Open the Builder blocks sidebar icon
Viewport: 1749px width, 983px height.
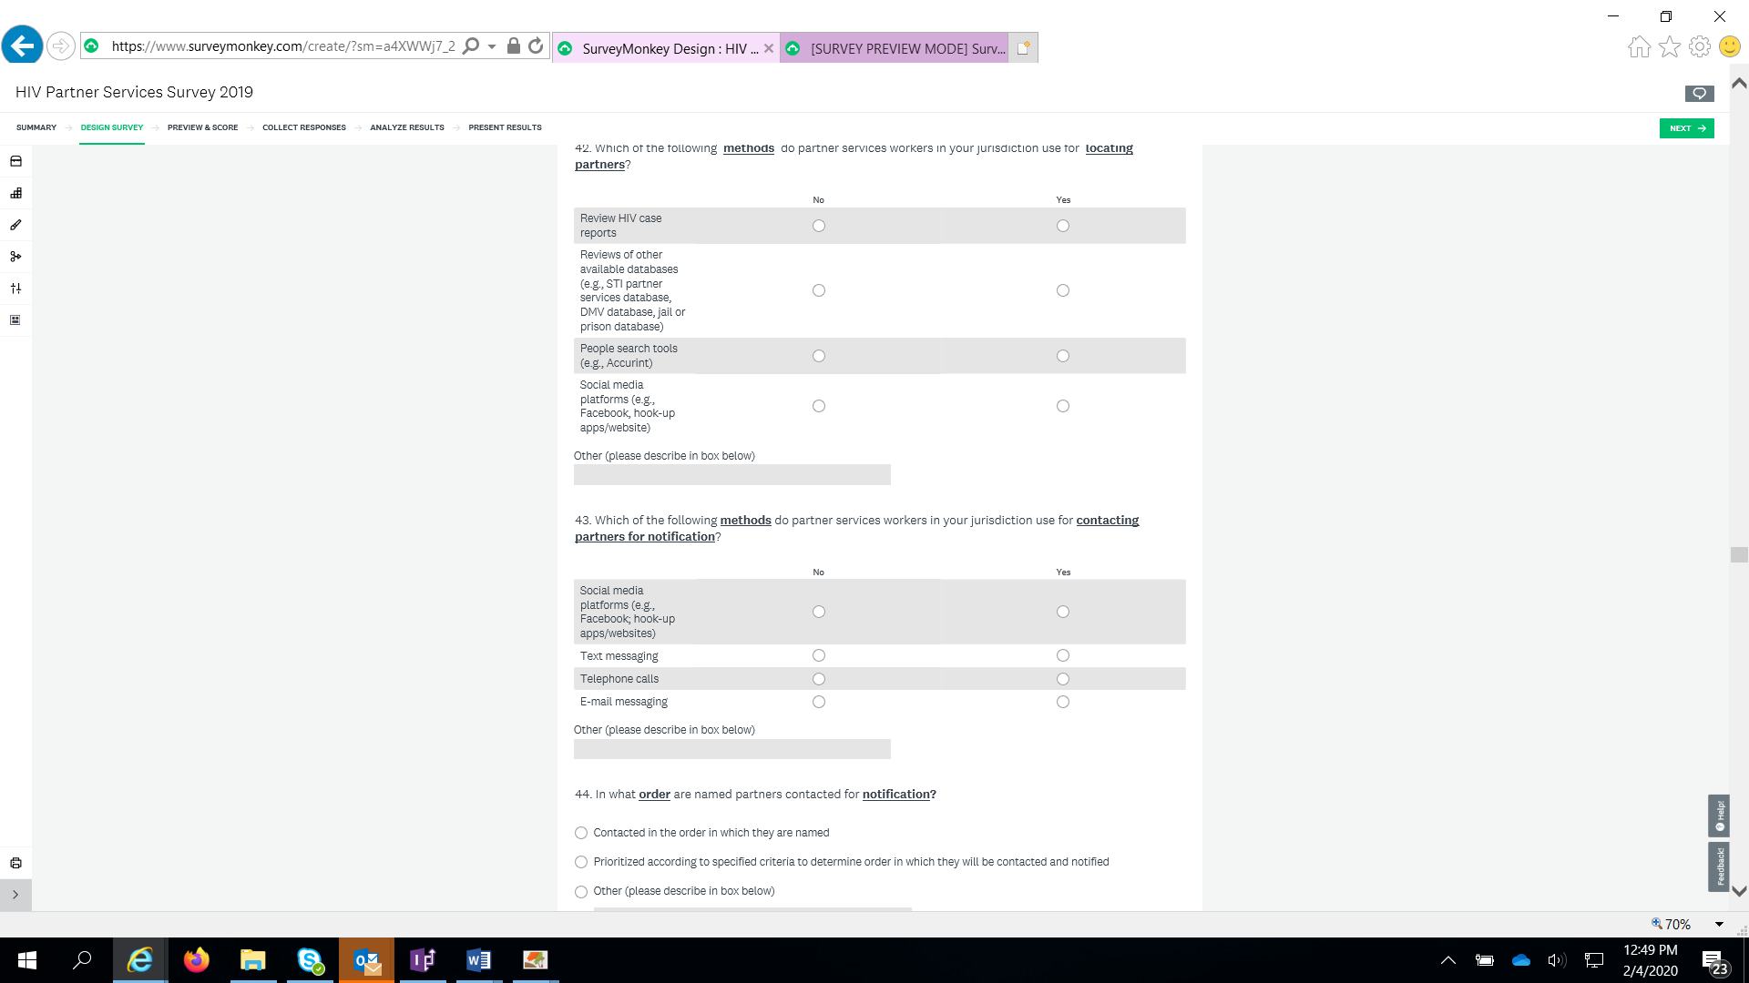[x=15, y=193]
